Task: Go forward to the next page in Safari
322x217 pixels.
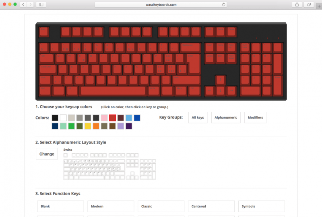Action: (31, 4)
